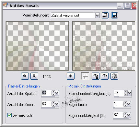The height and width of the screenshot is (127, 139).
Task: Click the right after preview pane
Action: [x=104, y=46]
